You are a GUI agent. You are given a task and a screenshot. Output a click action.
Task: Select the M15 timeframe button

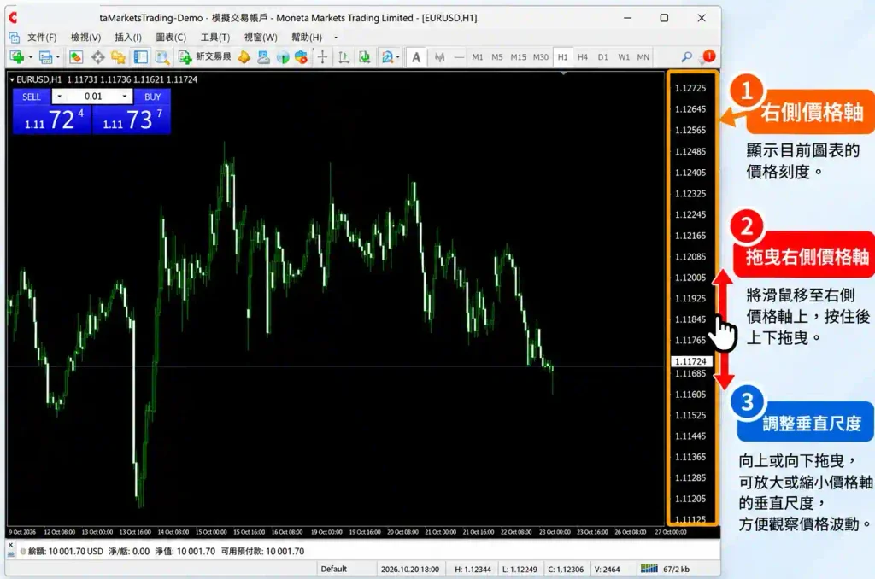[518, 57]
